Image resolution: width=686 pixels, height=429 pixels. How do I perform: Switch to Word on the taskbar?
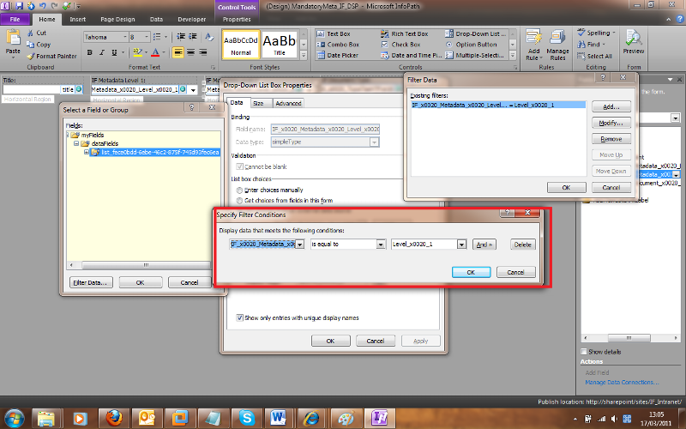[x=278, y=418]
